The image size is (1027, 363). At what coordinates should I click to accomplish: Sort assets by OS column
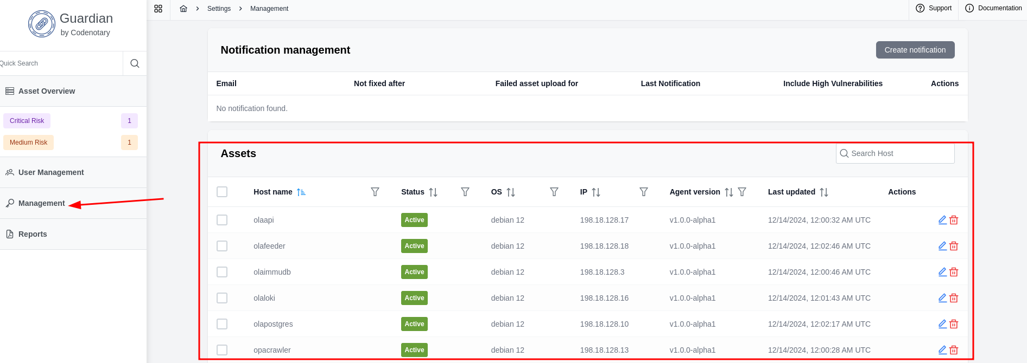pyautogui.click(x=511, y=192)
